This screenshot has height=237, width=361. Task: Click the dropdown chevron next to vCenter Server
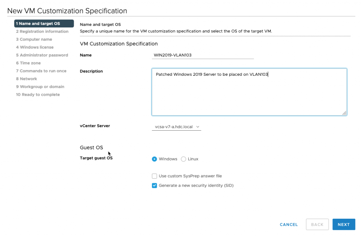point(197,126)
